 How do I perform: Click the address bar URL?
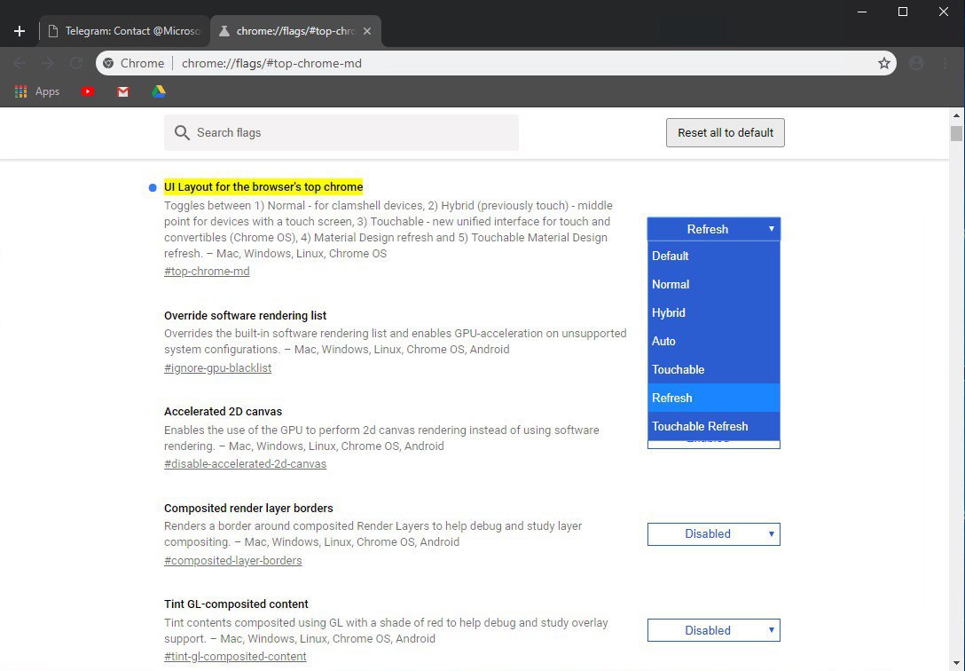click(271, 63)
